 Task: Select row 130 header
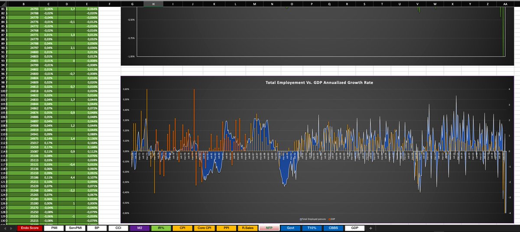click(2, 221)
